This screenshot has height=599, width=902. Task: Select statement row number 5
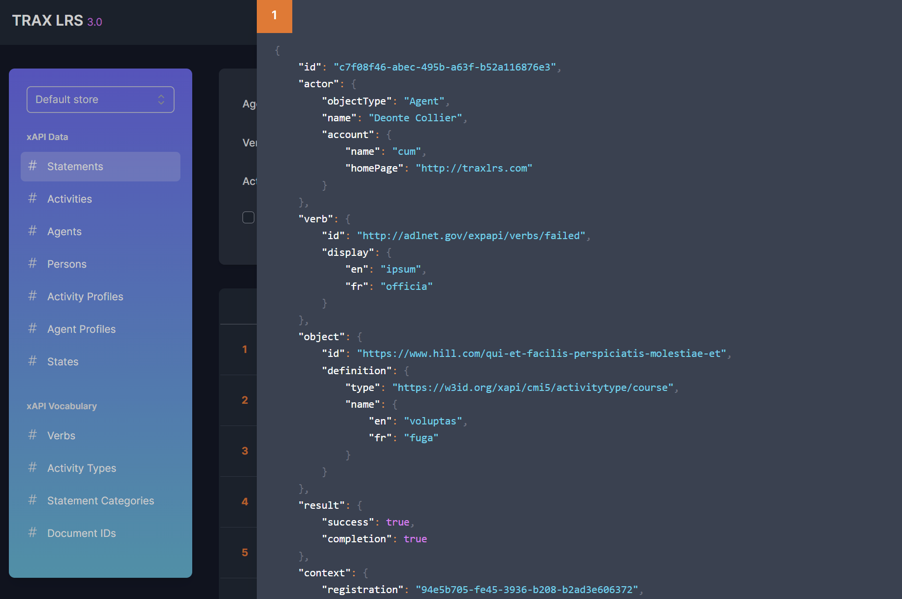point(244,553)
